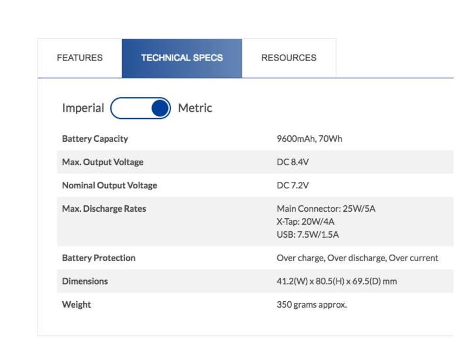Click the Max. Discharge Rates label
Image resolution: width=470 pixels, height=353 pixels.
point(104,209)
